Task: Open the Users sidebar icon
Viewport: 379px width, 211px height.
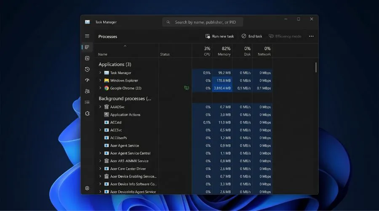Action: pos(87,91)
